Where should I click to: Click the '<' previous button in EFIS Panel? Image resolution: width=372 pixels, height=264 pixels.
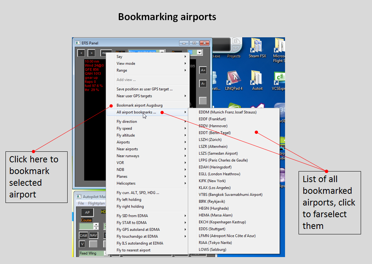pos(81,53)
